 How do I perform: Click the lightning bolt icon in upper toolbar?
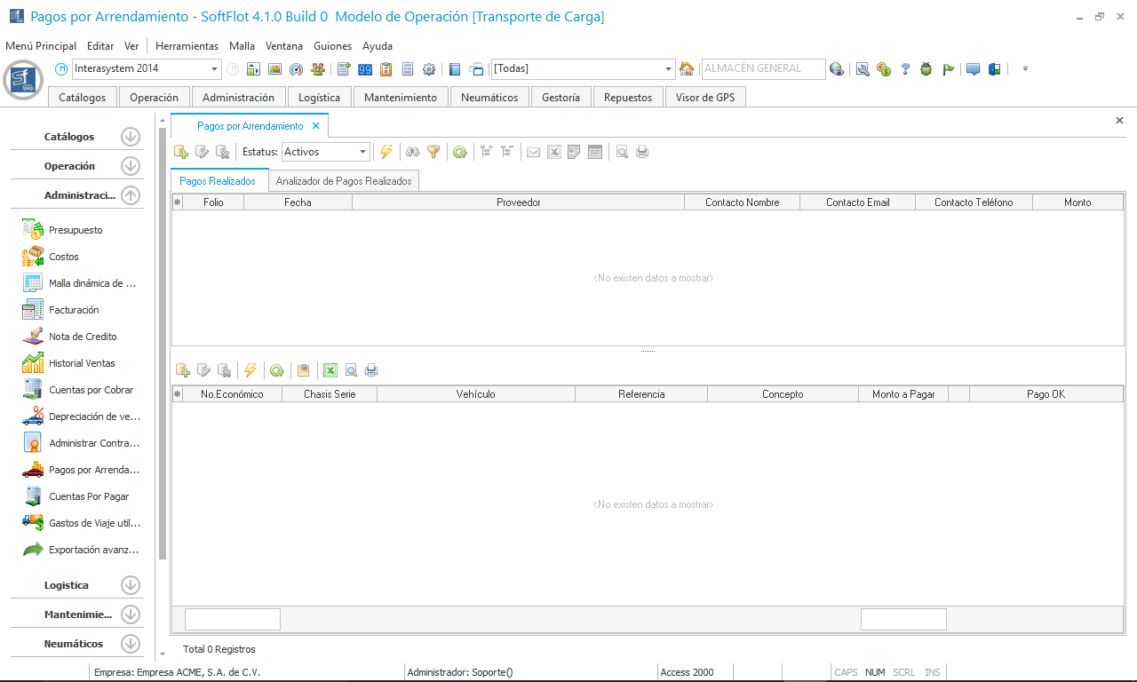click(x=386, y=152)
